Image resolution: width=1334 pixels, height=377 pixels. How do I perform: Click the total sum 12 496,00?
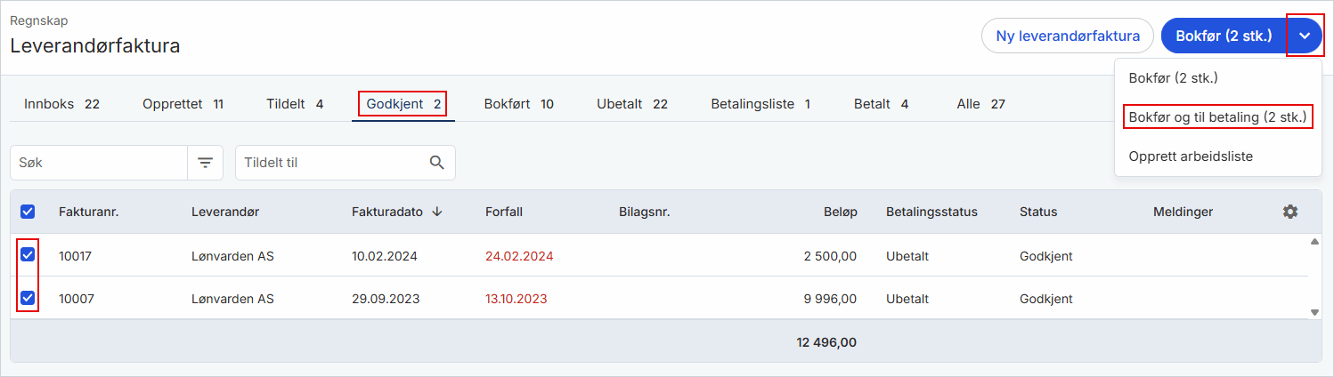826,341
